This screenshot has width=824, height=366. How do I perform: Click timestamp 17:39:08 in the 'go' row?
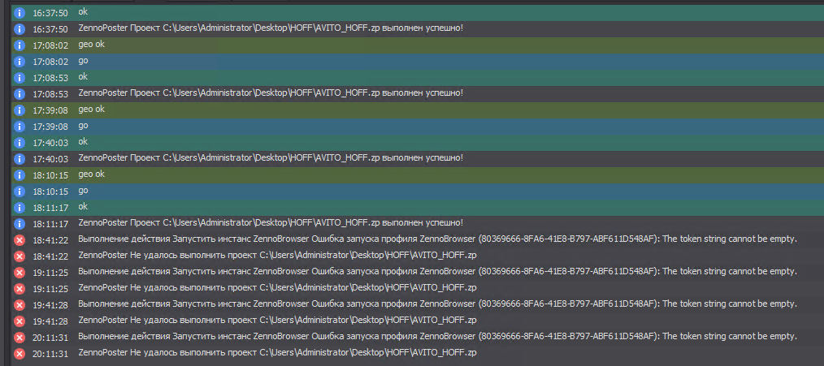[x=50, y=127]
